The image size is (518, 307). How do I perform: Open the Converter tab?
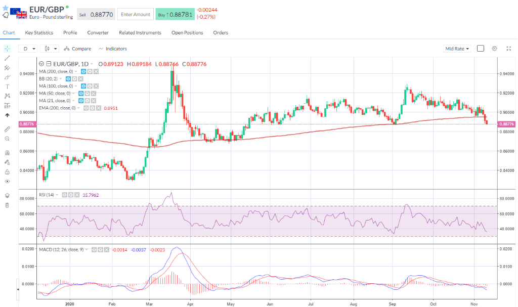click(98, 33)
